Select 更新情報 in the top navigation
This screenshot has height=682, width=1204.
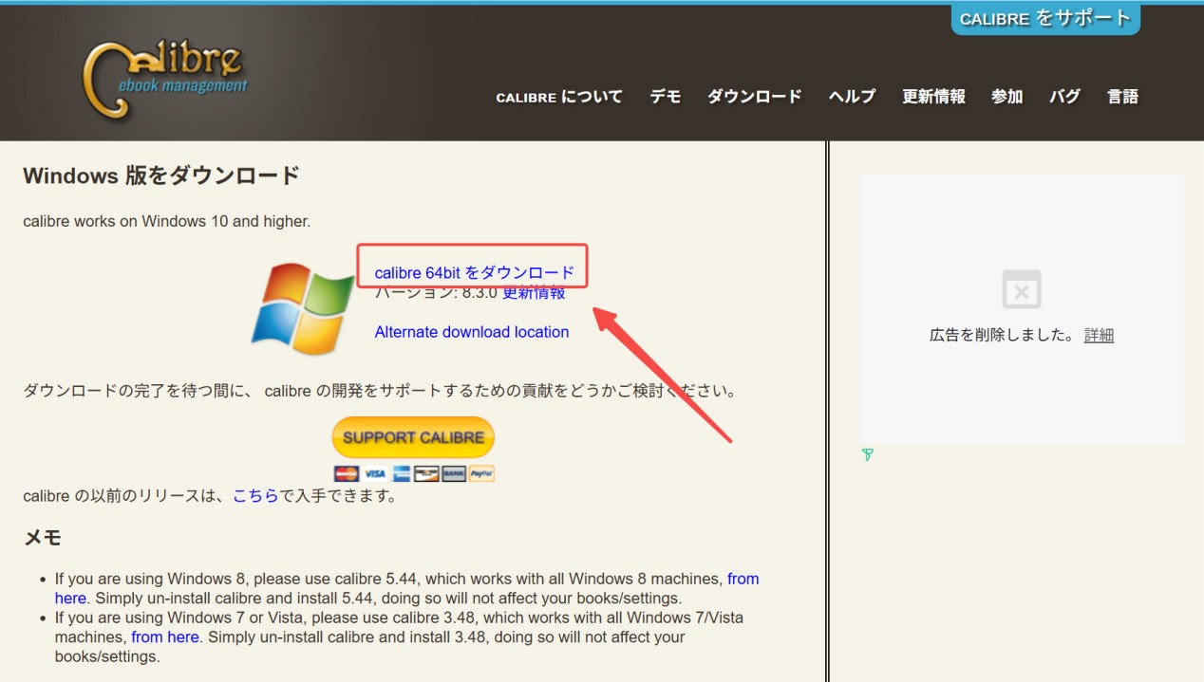[933, 97]
